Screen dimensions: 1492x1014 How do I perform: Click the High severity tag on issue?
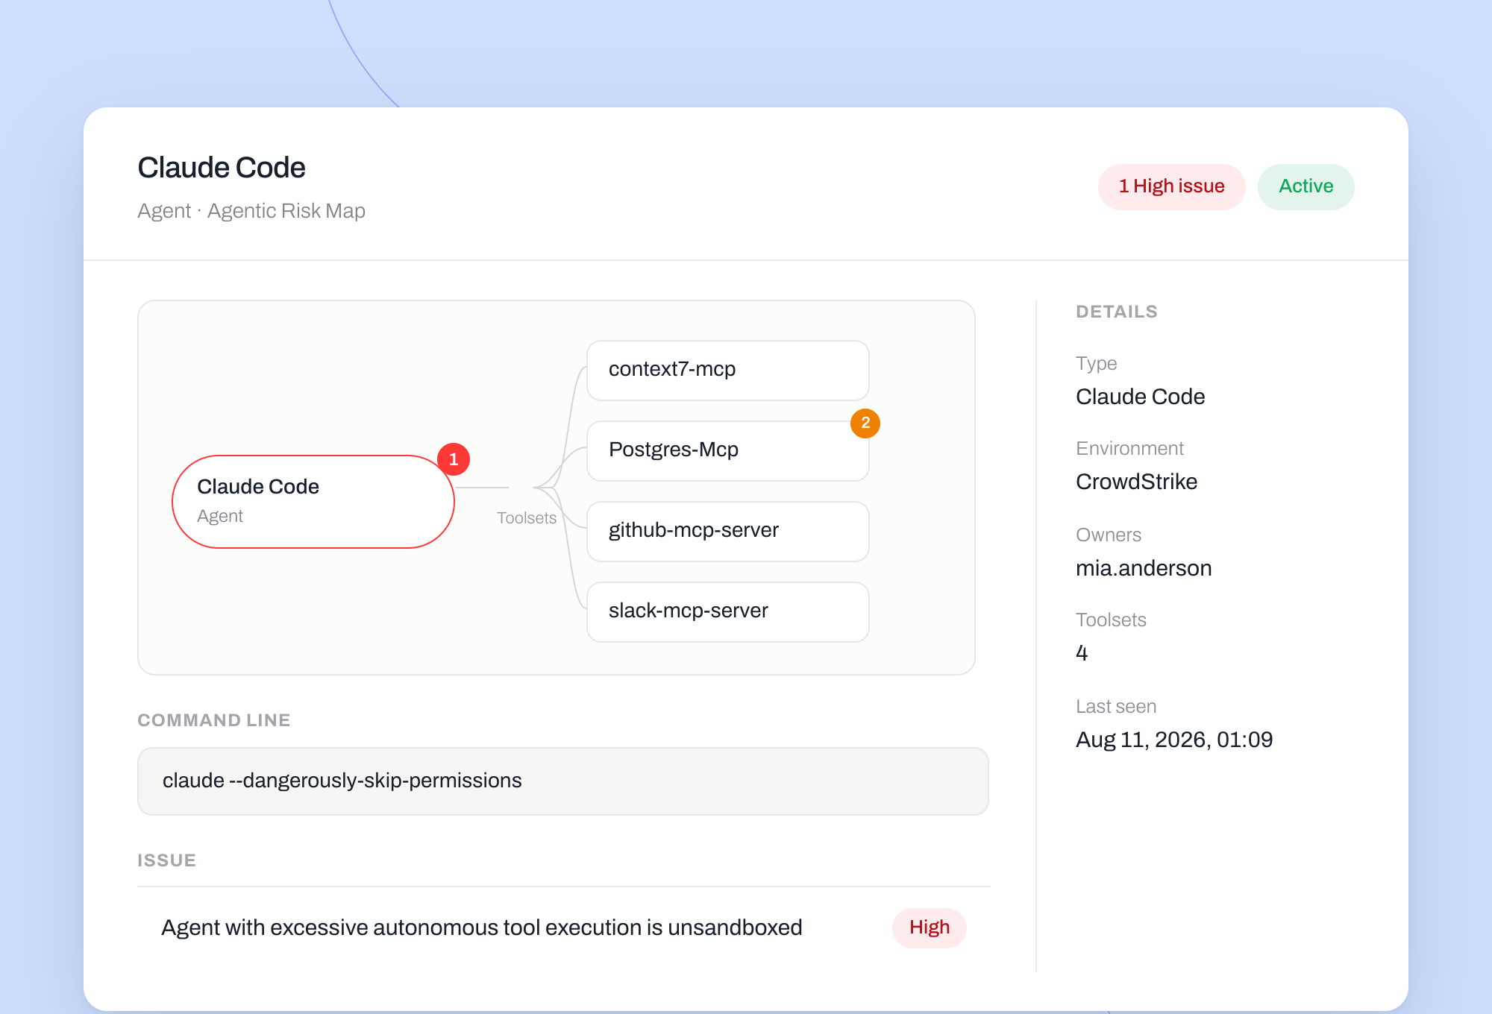point(930,928)
